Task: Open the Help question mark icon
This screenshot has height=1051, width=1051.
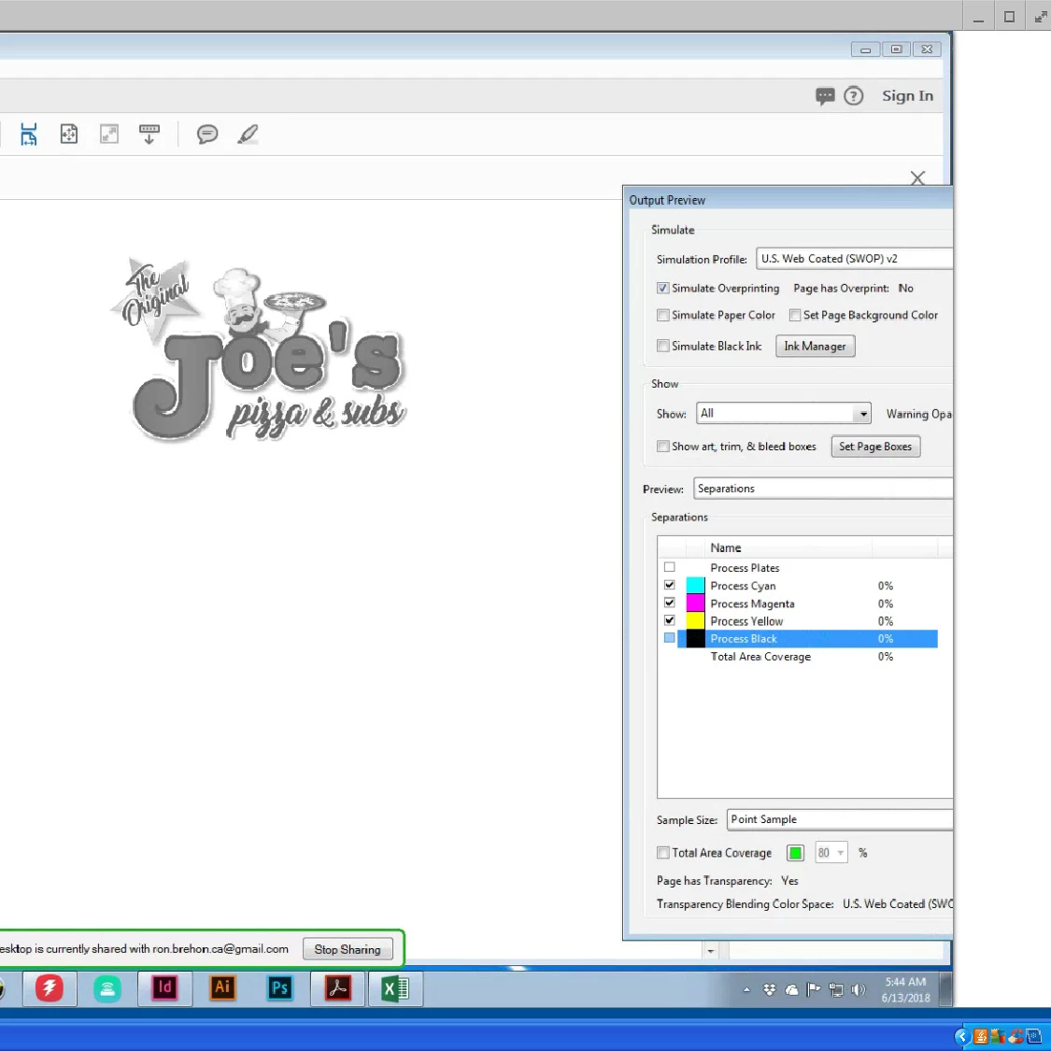Action: (853, 96)
